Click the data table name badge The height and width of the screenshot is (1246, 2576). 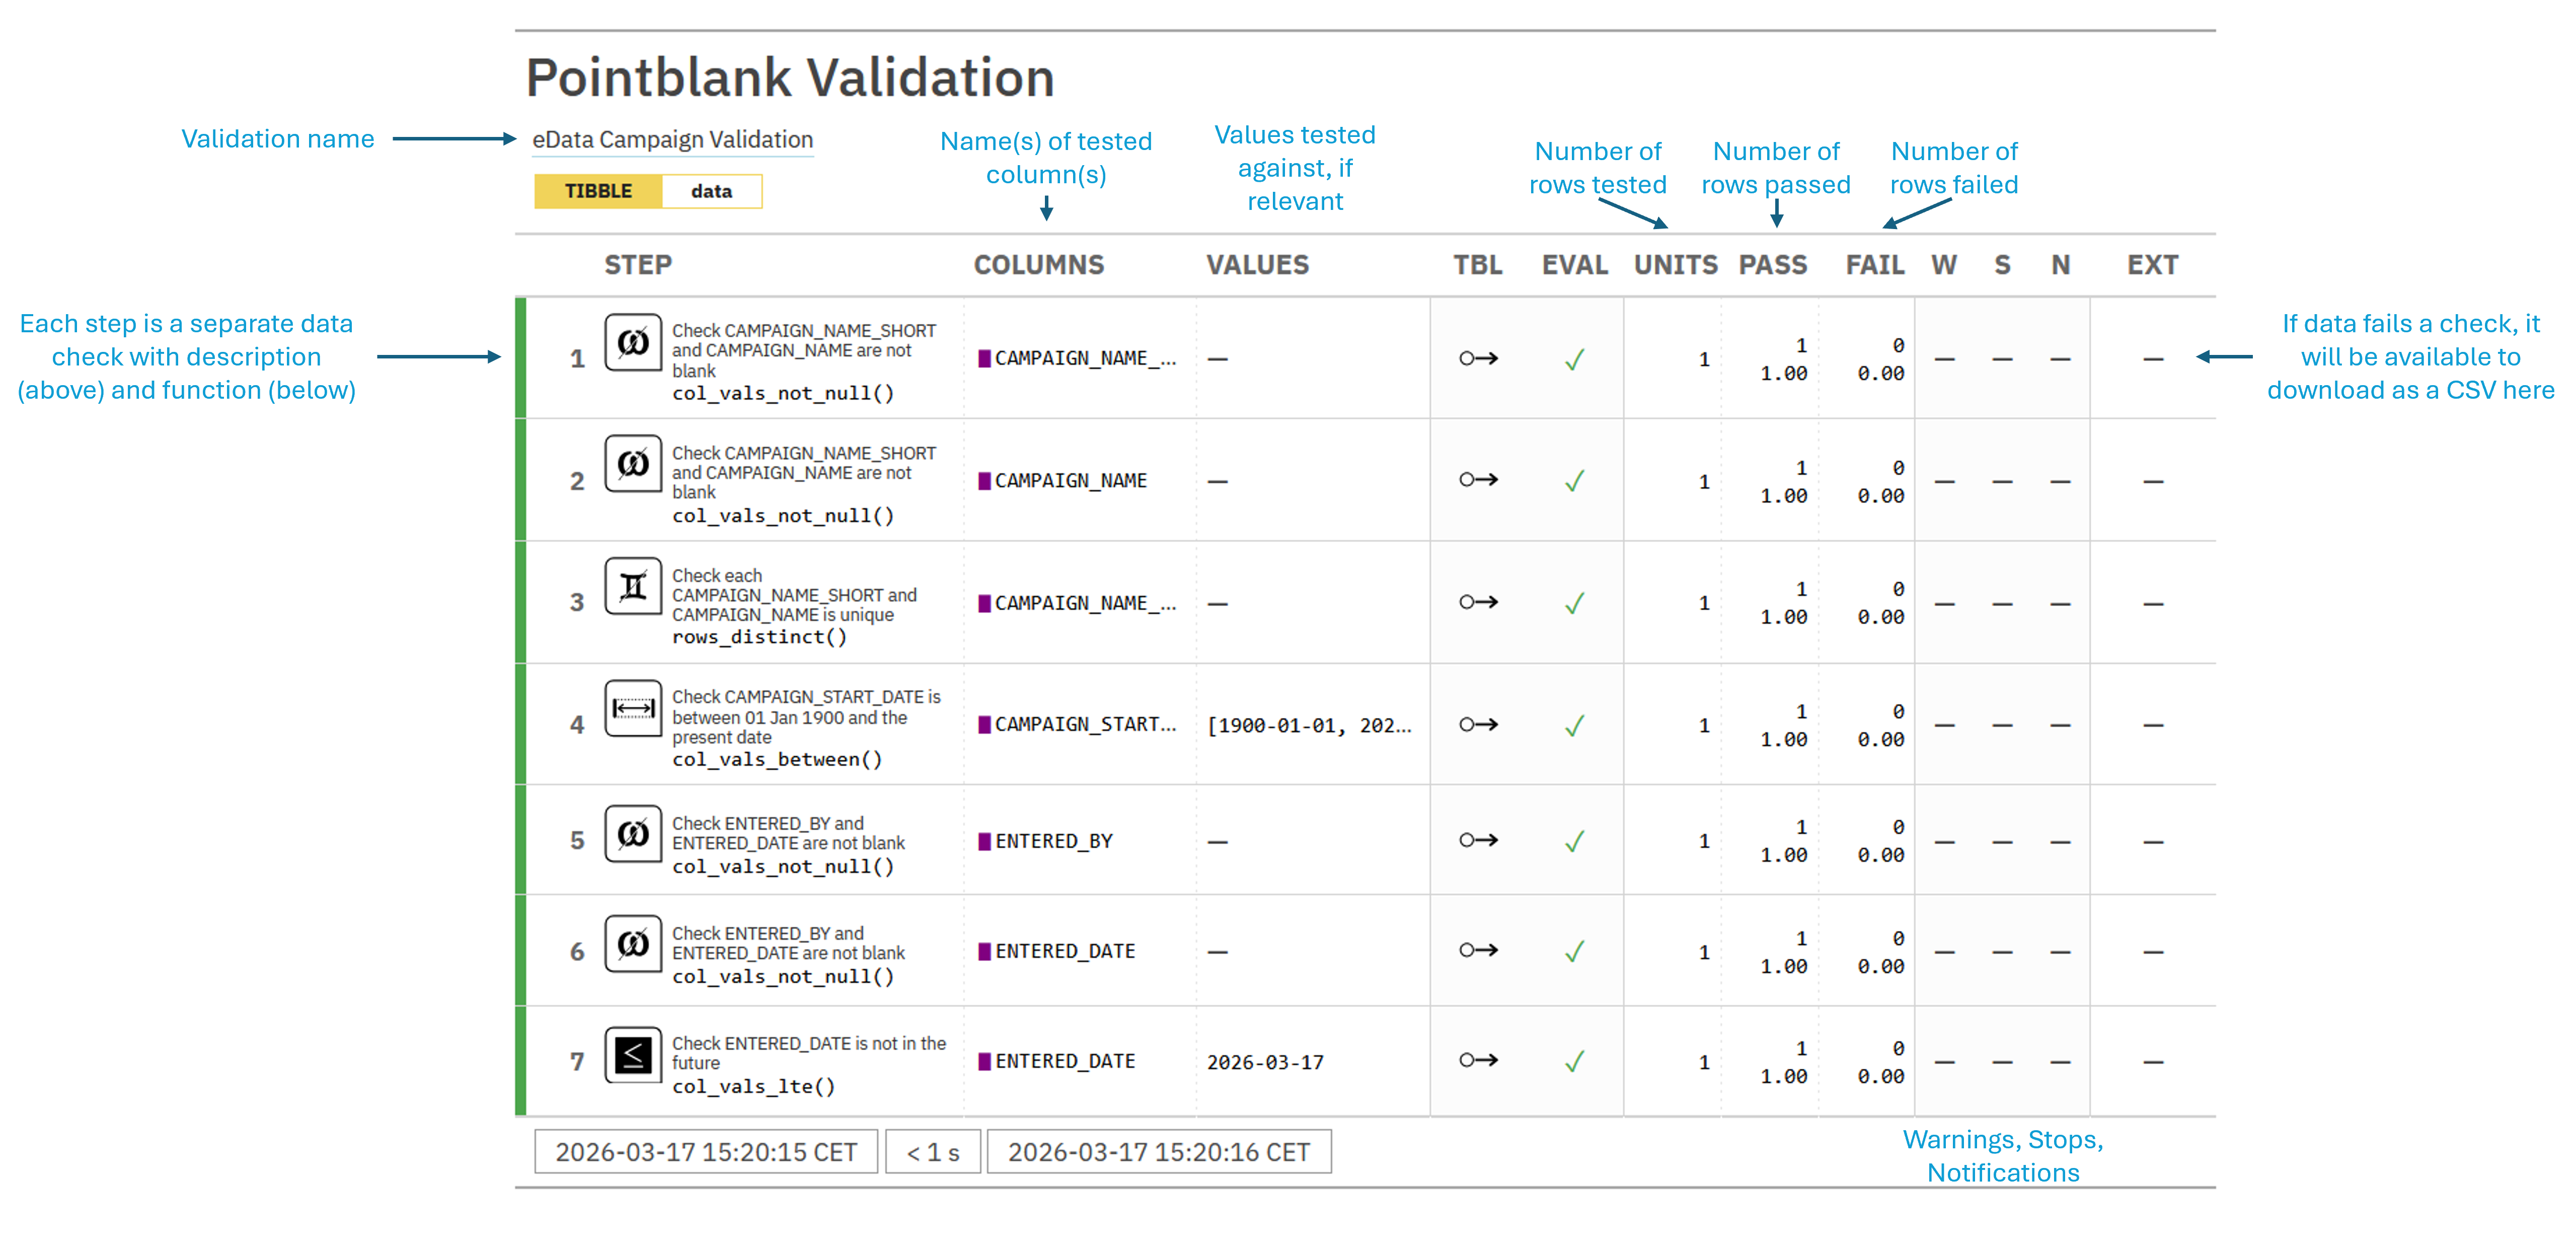click(x=711, y=191)
